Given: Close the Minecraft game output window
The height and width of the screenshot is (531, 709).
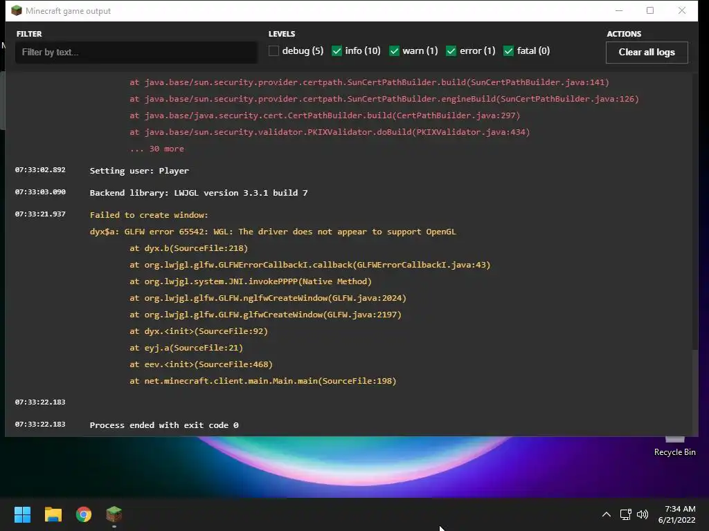Looking at the screenshot, I should coord(682,10).
